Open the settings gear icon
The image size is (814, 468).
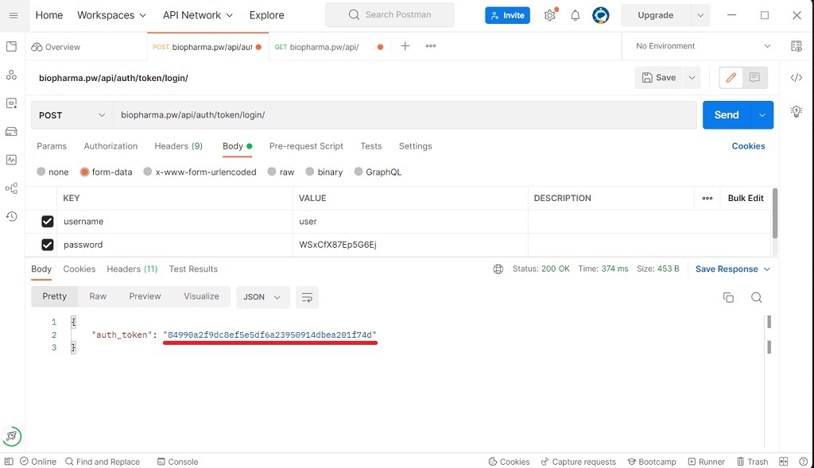[x=550, y=15]
